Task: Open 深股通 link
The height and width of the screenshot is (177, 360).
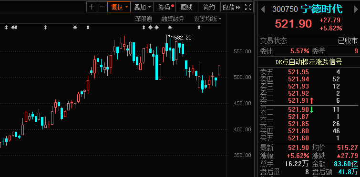Action: 144,19
